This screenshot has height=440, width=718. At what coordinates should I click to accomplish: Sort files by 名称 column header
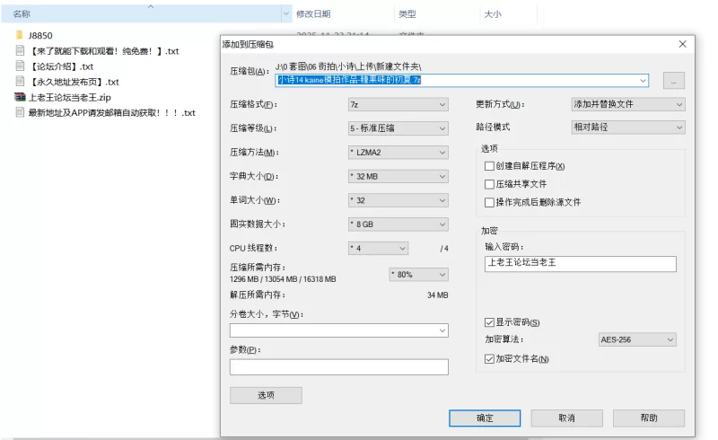22,14
